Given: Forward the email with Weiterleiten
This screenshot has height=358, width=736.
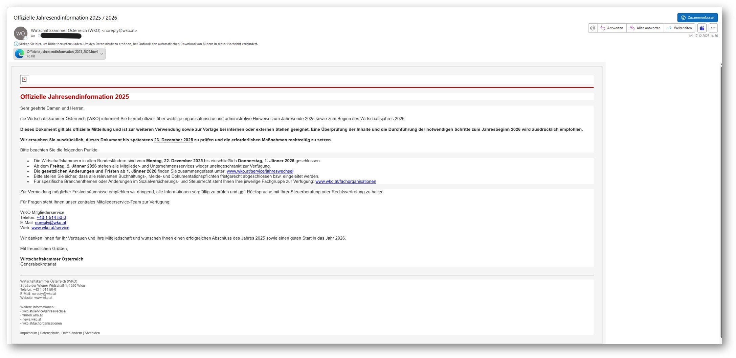Looking at the screenshot, I should 679,28.
